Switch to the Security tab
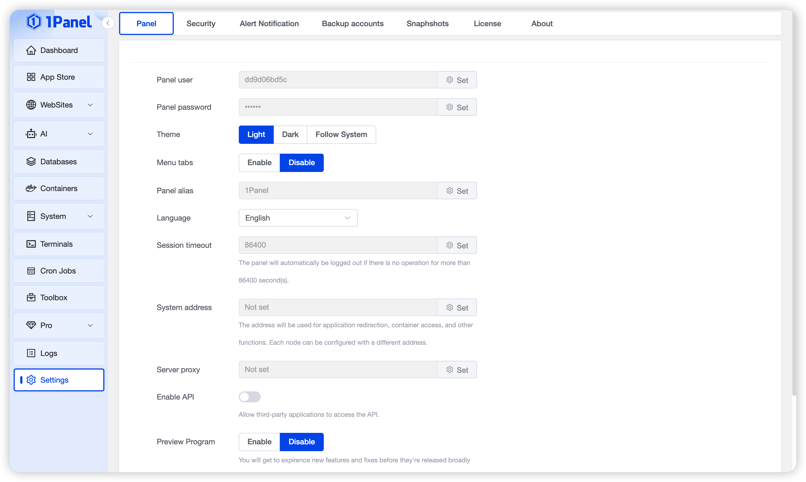The height and width of the screenshot is (482, 806). (x=201, y=23)
